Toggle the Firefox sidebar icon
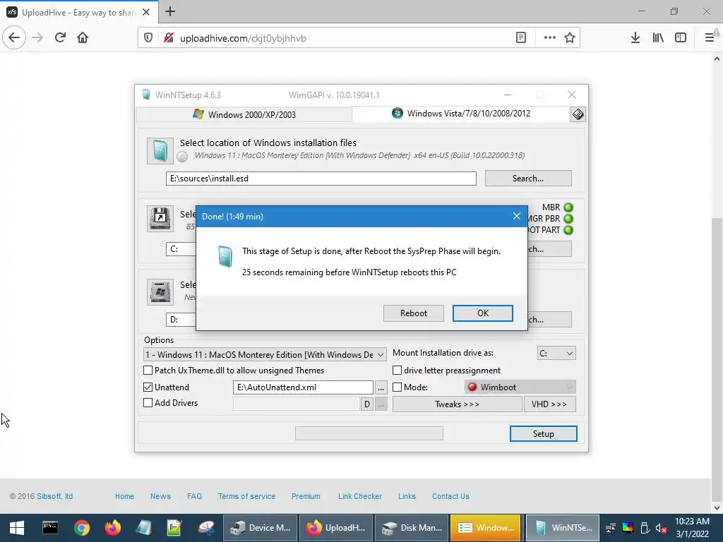 pos(681,38)
